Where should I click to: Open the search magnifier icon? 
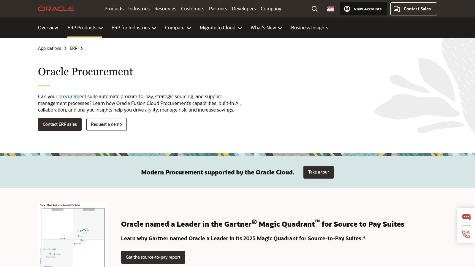pos(314,9)
